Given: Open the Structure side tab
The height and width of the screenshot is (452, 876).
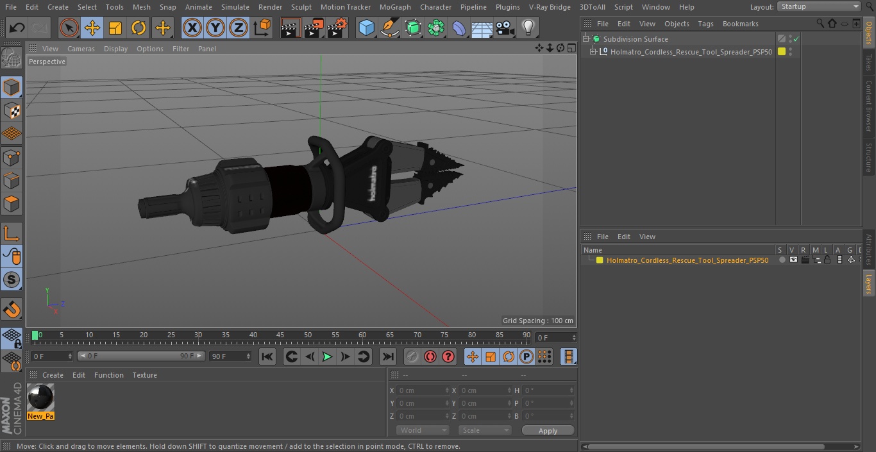Looking at the screenshot, I should pyautogui.click(x=869, y=158).
